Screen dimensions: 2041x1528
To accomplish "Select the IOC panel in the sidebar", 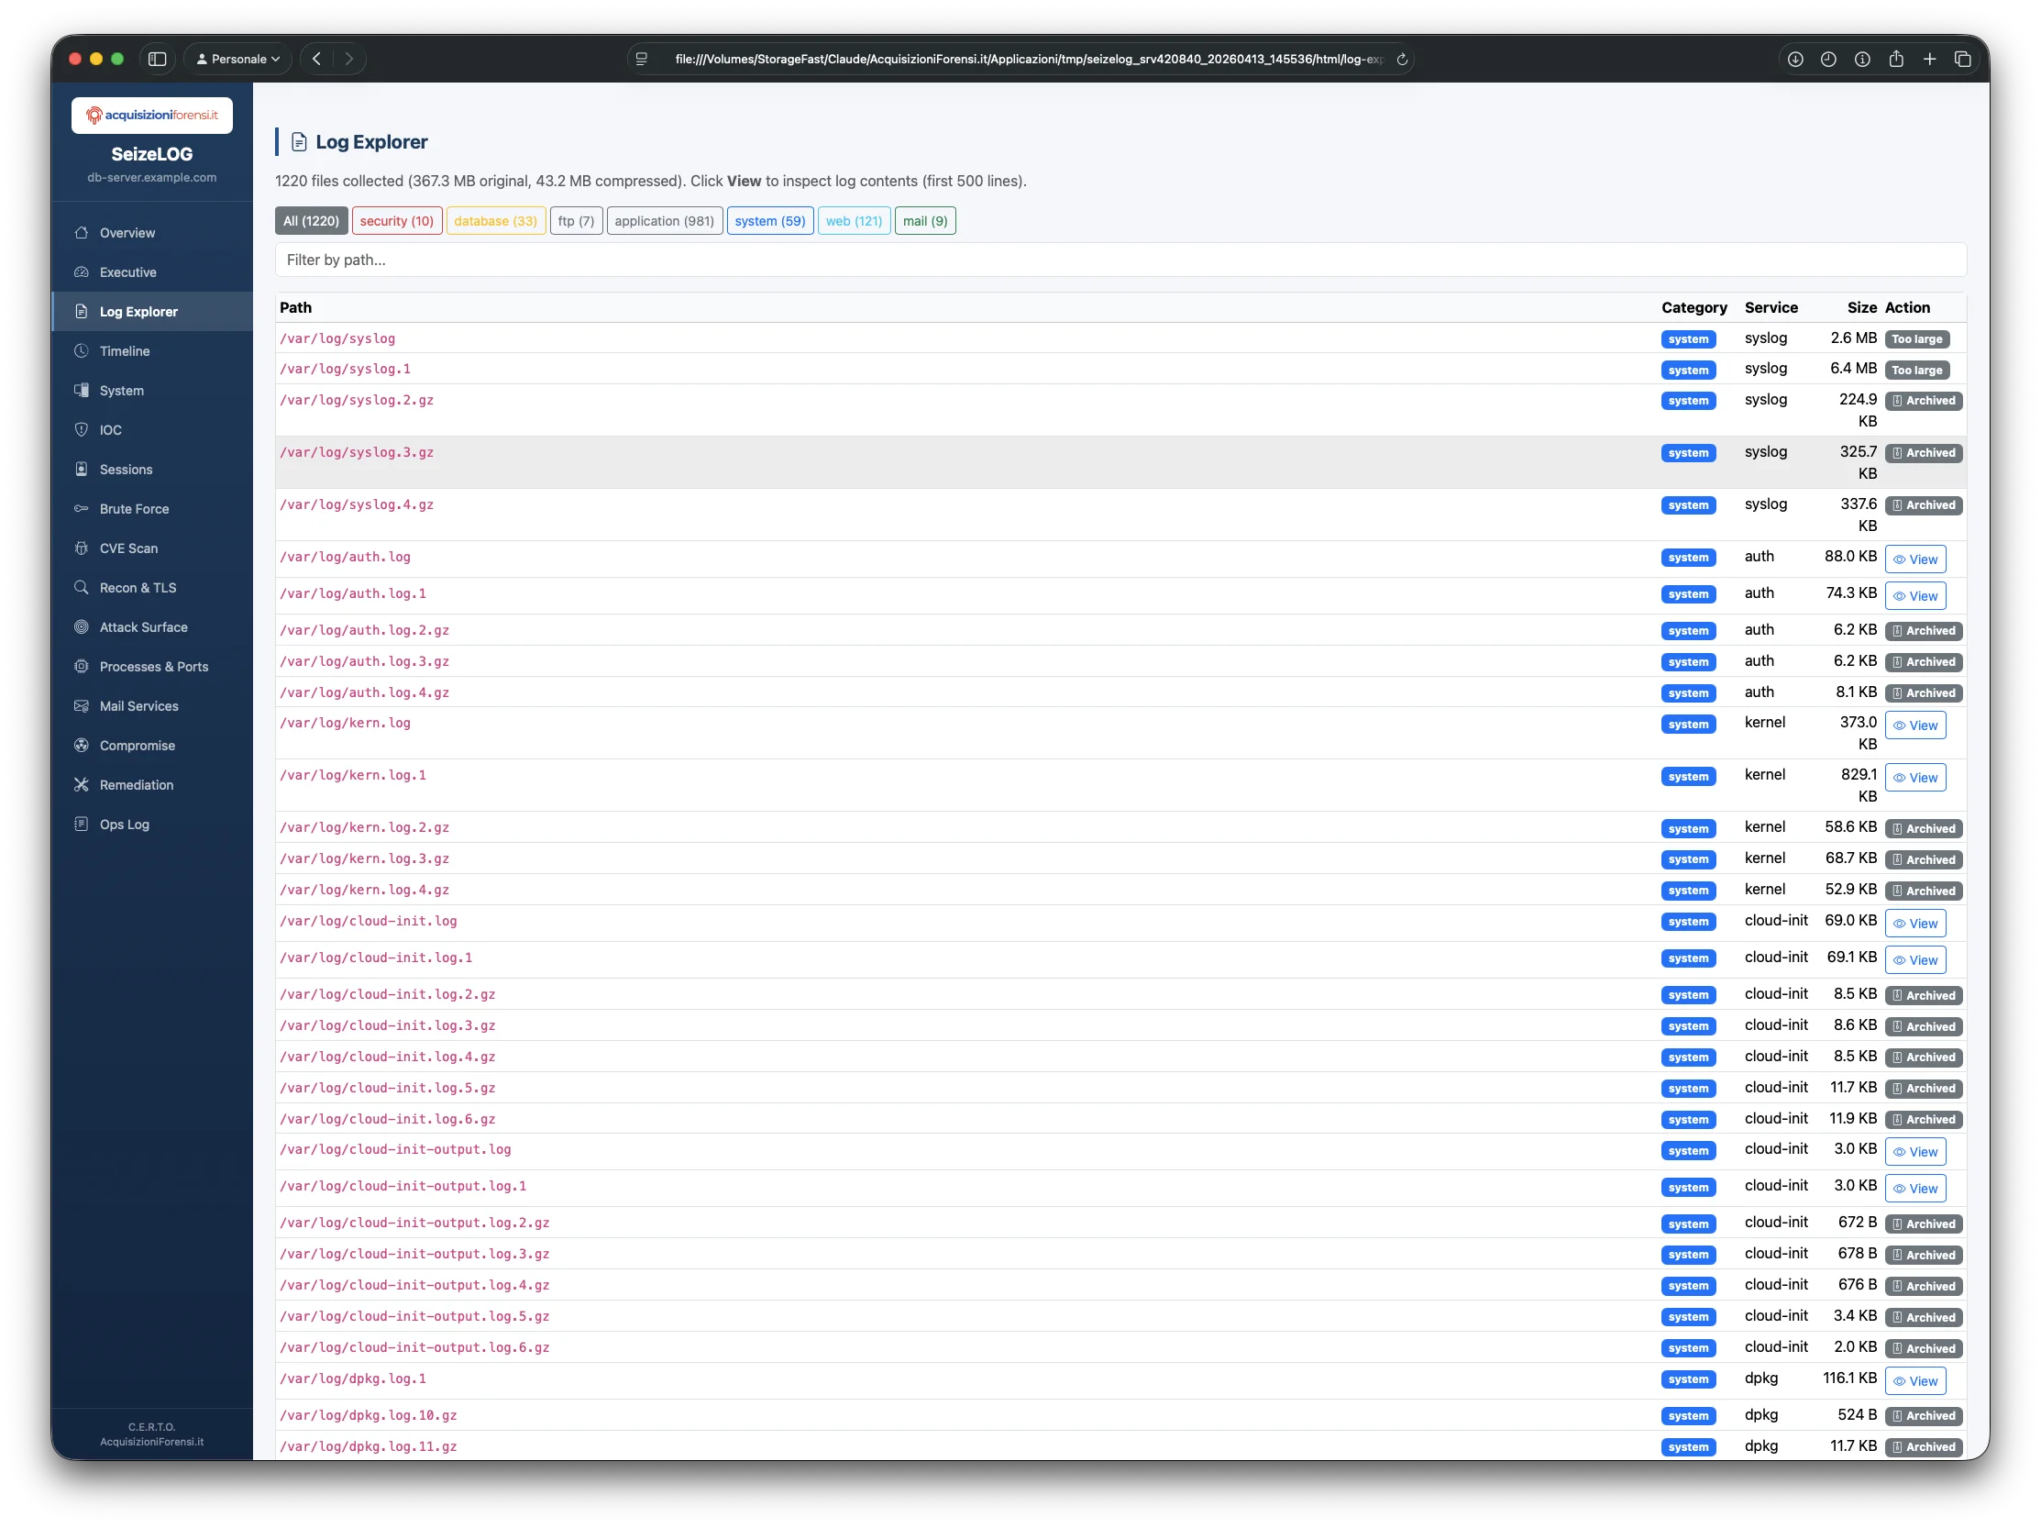I will click(110, 429).
